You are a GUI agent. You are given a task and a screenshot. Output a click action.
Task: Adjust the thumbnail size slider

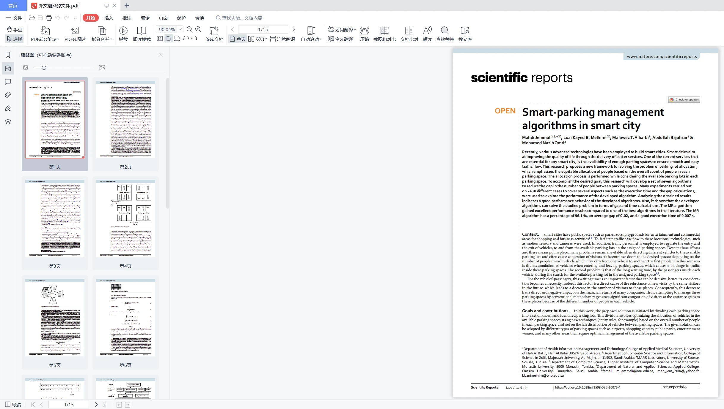tap(44, 68)
